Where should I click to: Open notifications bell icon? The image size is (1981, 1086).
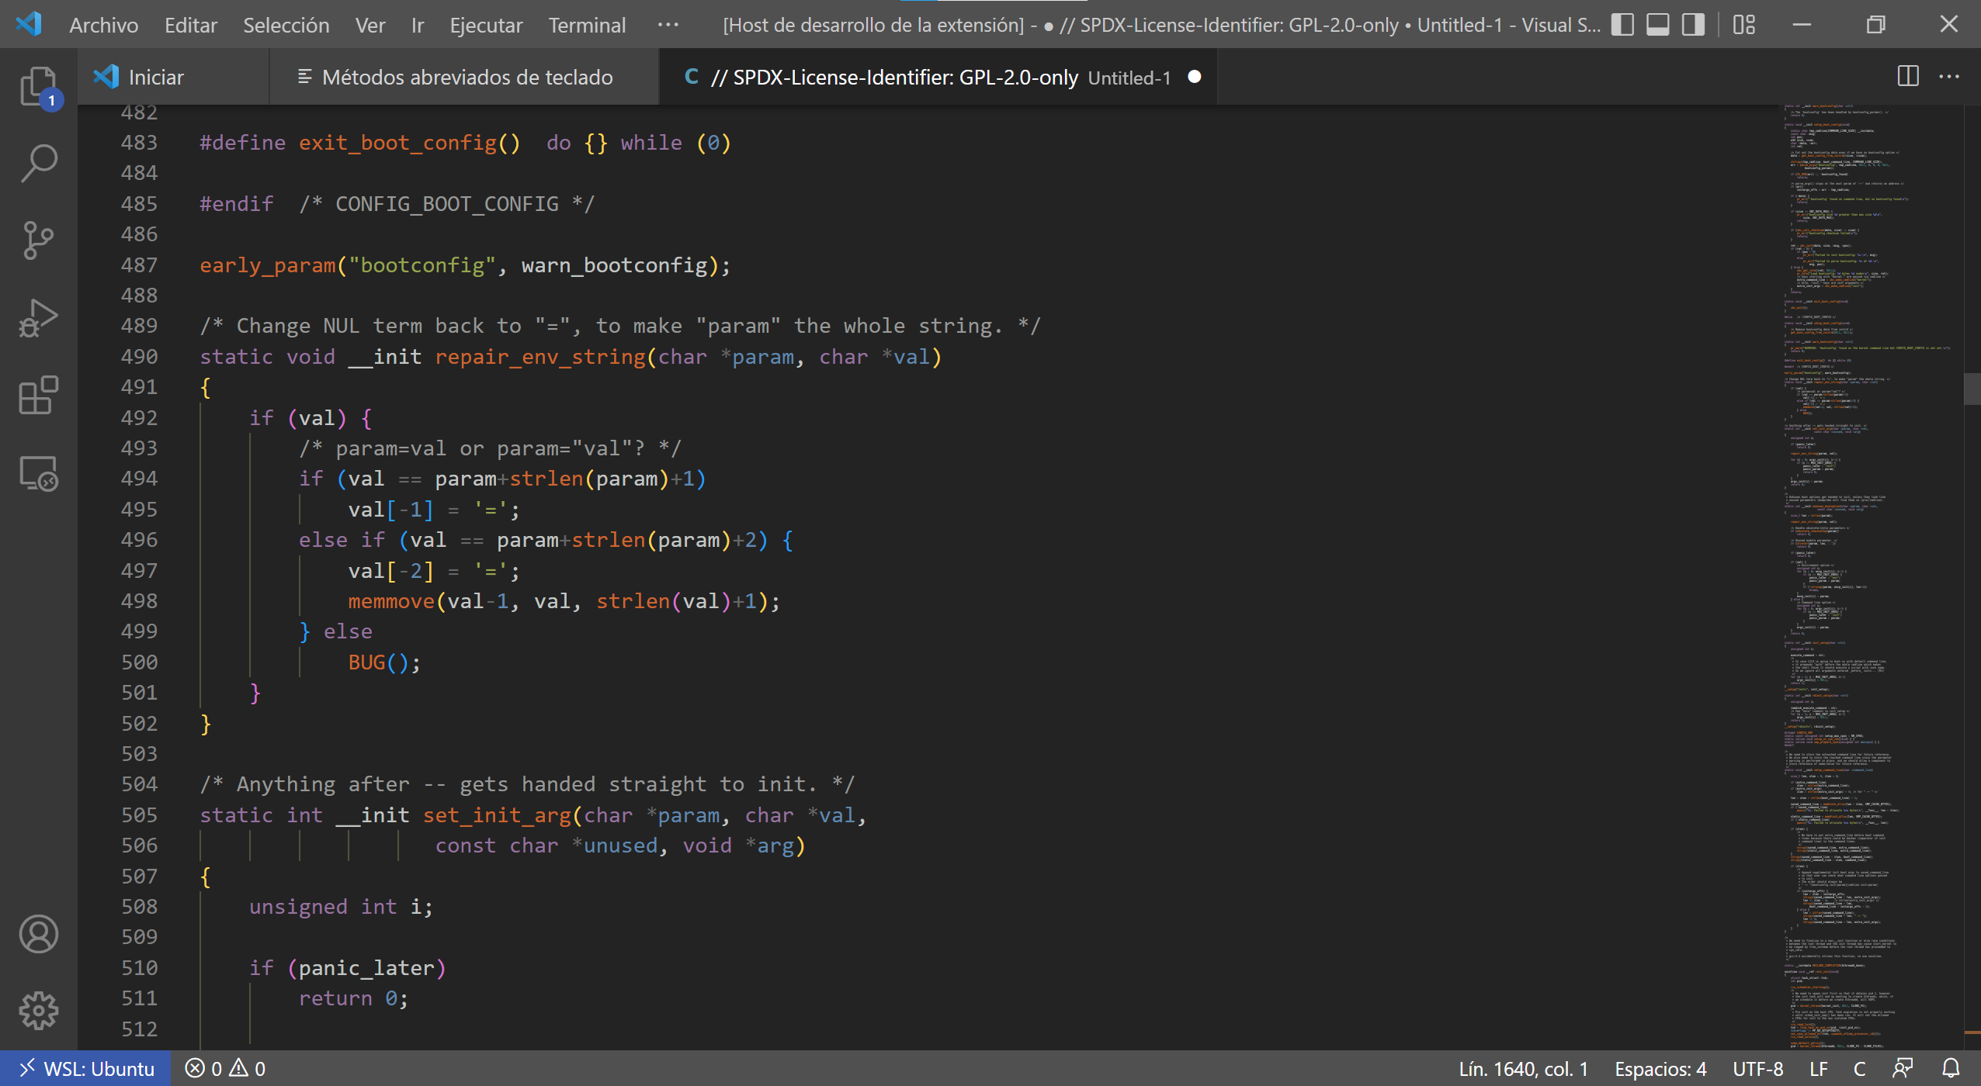point(1951,1068)
